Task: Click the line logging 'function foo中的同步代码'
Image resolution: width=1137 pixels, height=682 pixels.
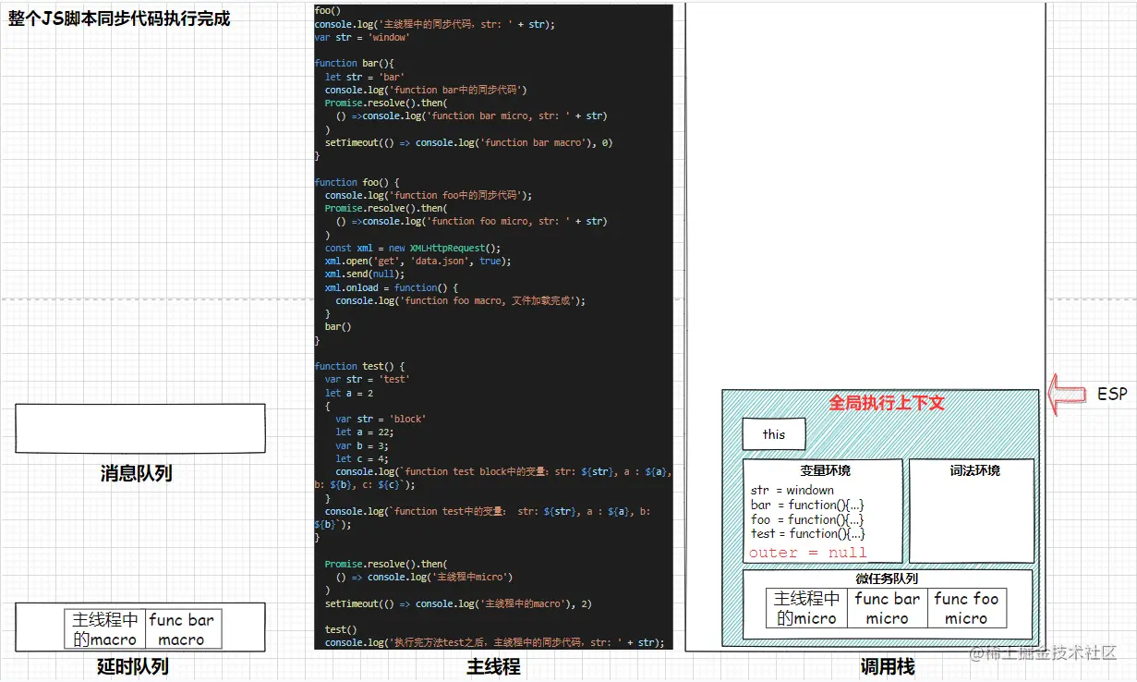Action: point(429,195)
